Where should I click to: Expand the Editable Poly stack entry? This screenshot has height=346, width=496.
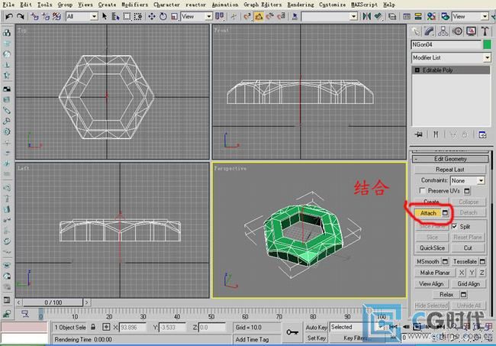[x=417, y=70]
